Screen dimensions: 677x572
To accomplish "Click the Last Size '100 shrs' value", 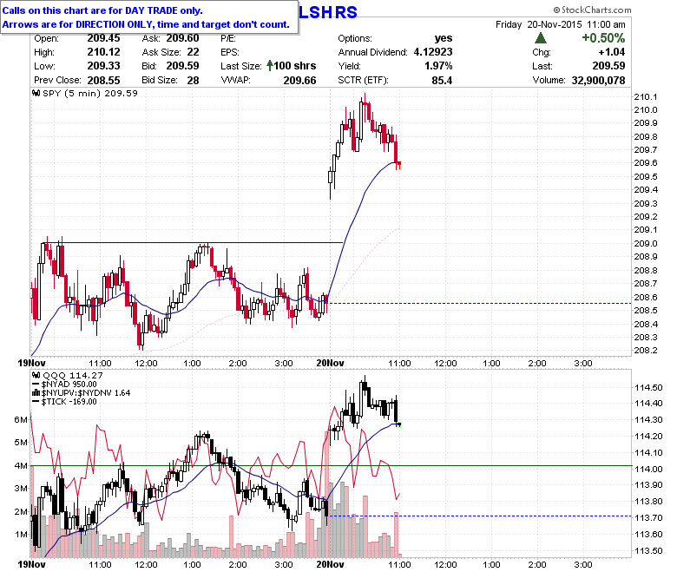I will coord(295,66).
